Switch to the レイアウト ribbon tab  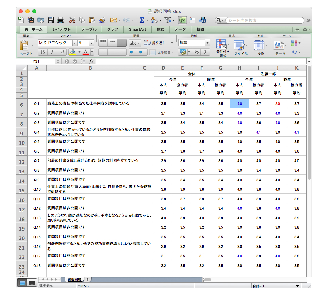[x=62, y=29]
